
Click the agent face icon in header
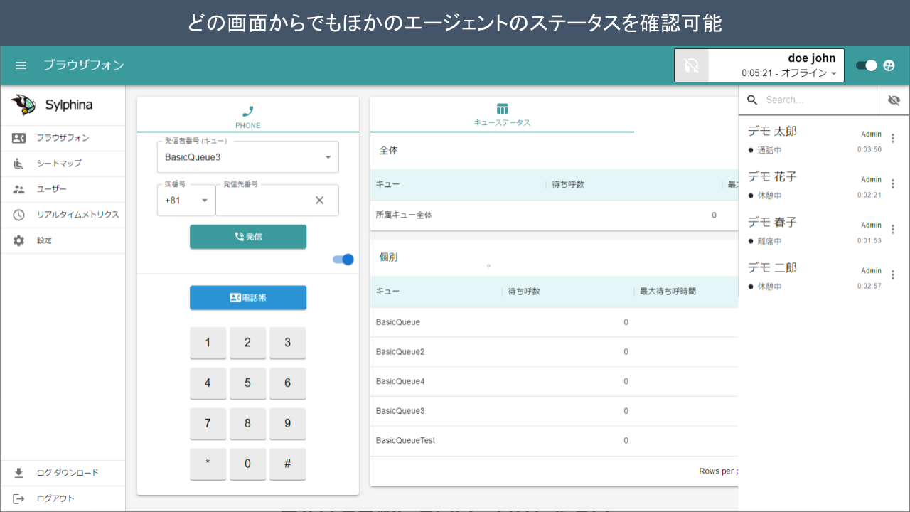[889, 65]
